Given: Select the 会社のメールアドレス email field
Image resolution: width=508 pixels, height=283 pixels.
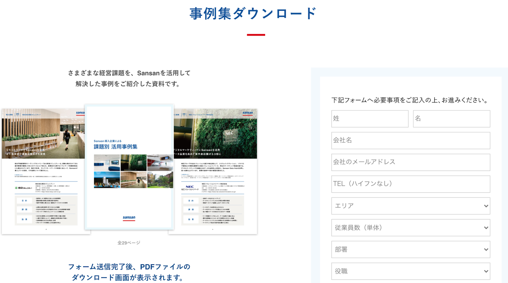Looking at the screenshot, I should [x=411, y=162].
